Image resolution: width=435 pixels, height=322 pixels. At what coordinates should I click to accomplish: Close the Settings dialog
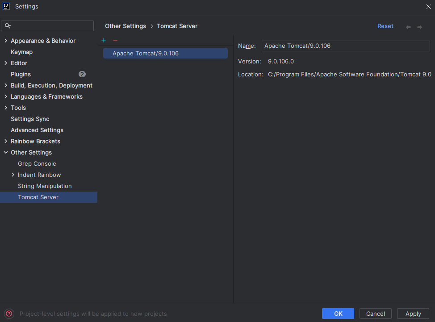pyautogui.click(x=428, y=6)
